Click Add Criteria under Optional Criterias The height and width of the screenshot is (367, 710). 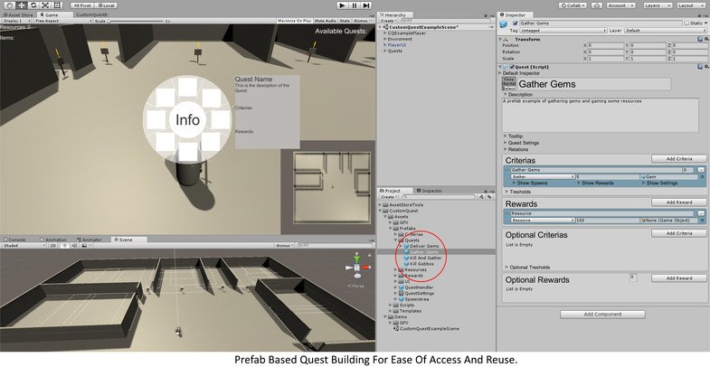click(x=678, y=233)
